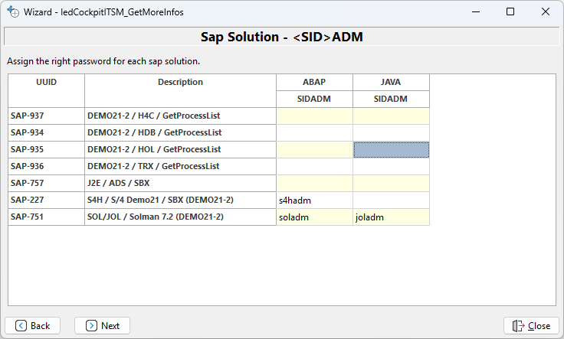
Task: Select JAVA password field for SAP-937
Action: (x=391, y=116)
